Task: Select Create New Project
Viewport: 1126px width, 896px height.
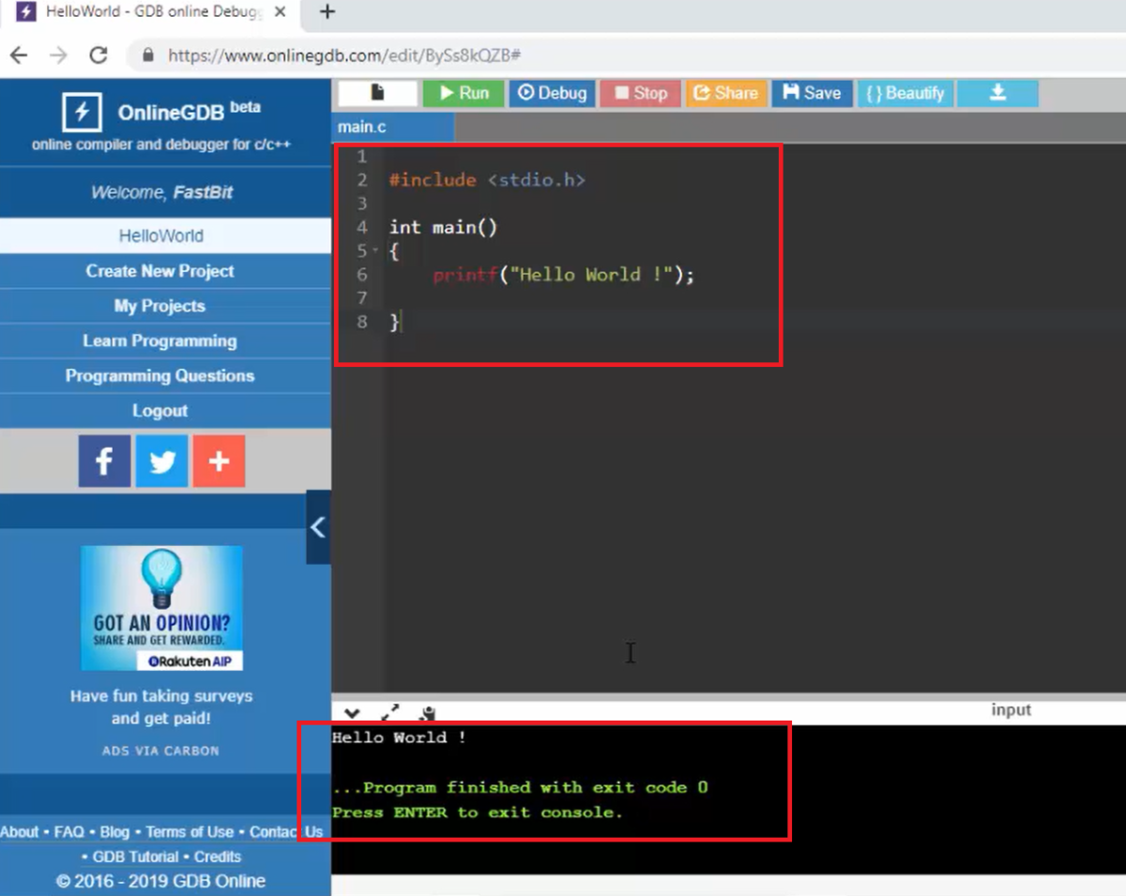Action: tap(160, 271)
